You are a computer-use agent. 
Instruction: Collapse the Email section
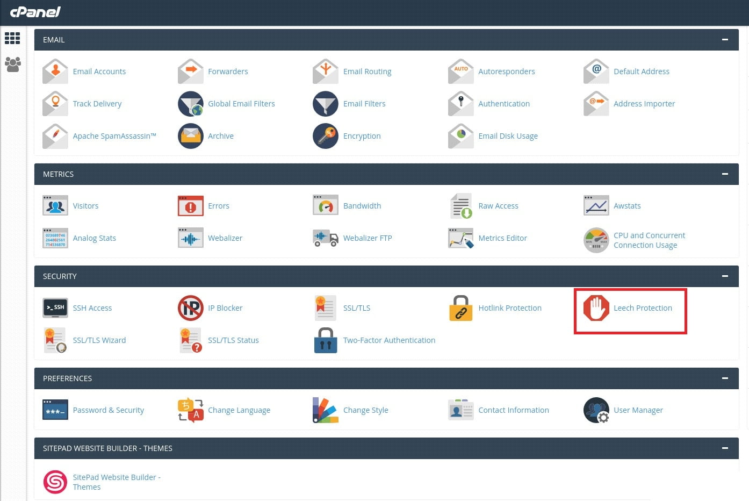[x=725, y=40]
